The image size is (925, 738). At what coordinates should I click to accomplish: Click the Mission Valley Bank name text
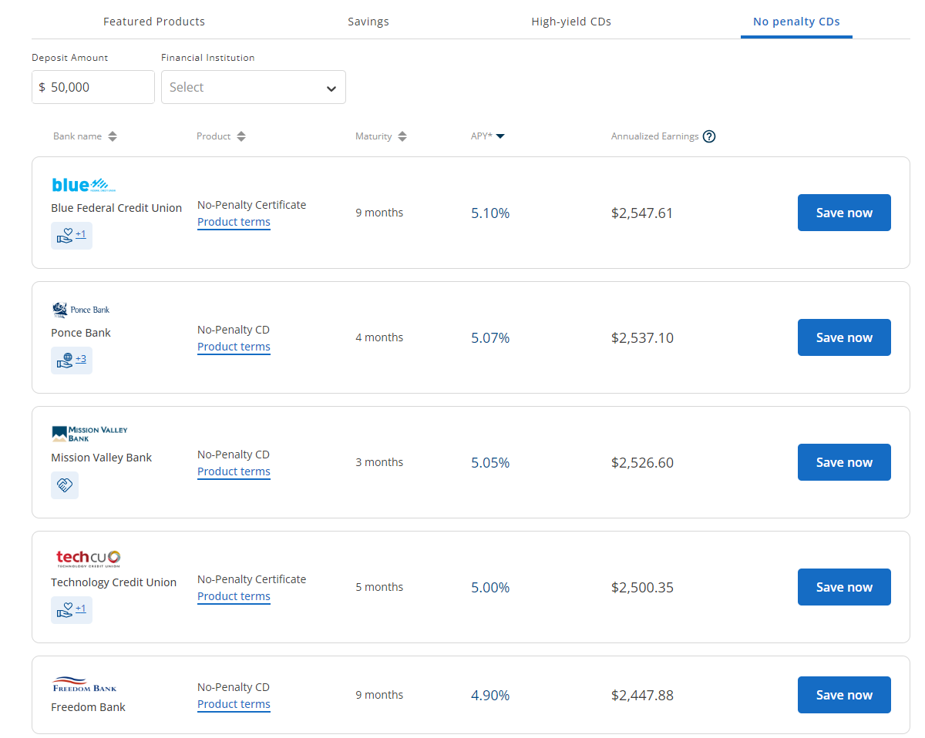click(x=101, y=458)
